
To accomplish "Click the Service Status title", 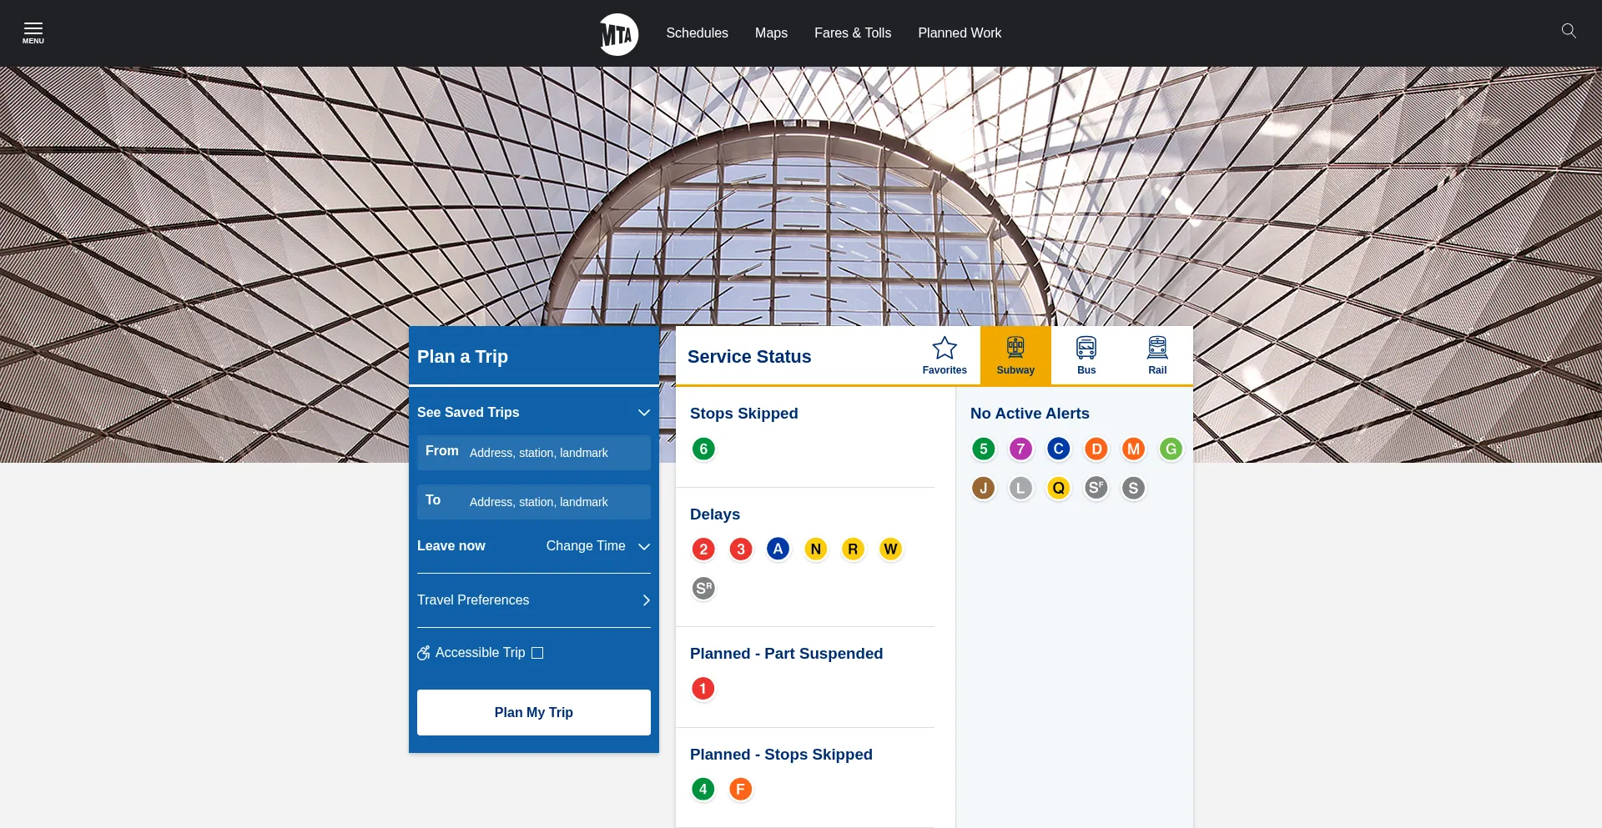I will click(749, 357).
